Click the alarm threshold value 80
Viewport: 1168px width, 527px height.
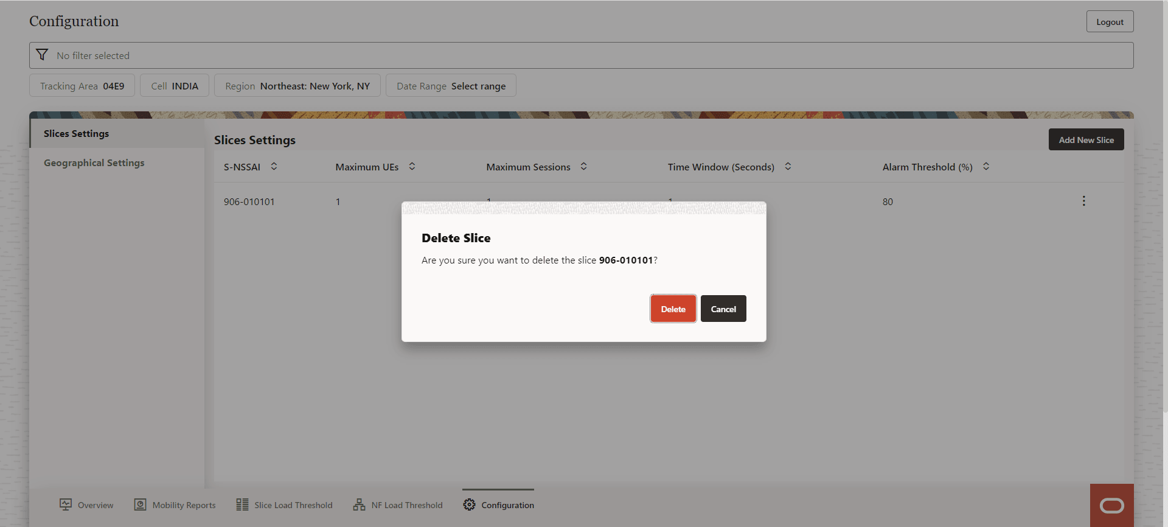click(x=888, y=201)
